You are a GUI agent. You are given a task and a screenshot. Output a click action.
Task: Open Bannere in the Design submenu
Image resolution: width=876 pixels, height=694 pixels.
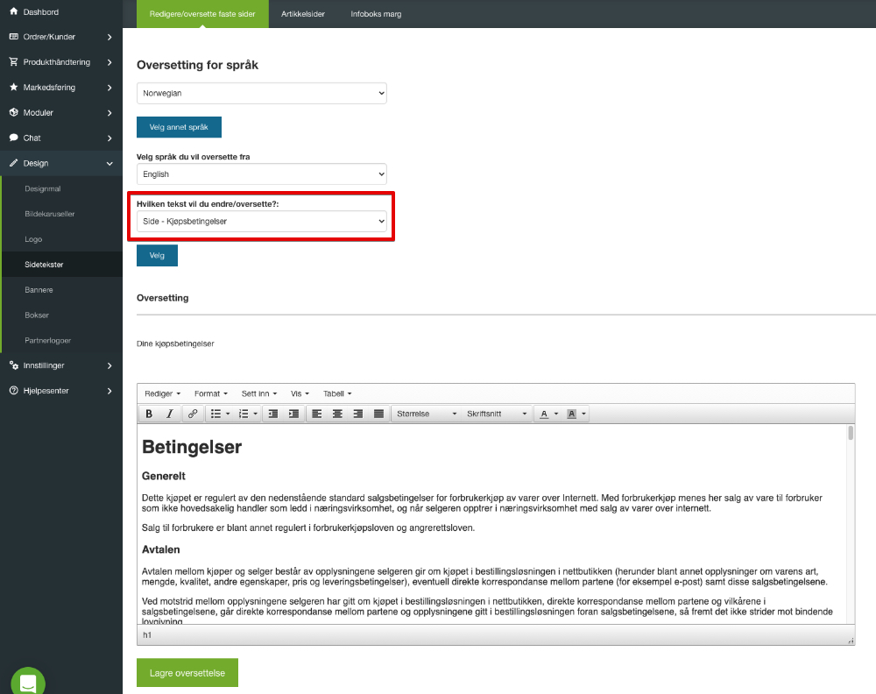(39, 290)
